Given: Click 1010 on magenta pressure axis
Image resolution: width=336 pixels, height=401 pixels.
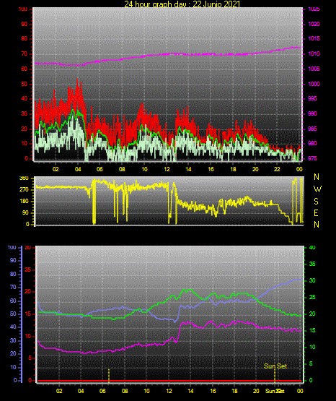Looking at the screenshot, I should [314, 53].
